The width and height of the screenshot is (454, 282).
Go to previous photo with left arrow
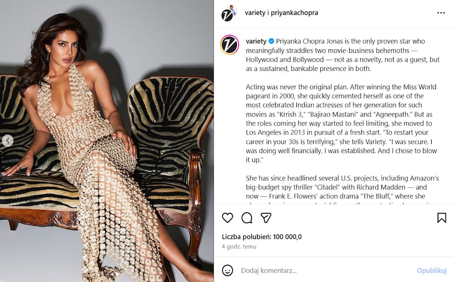tap(8, 141)
